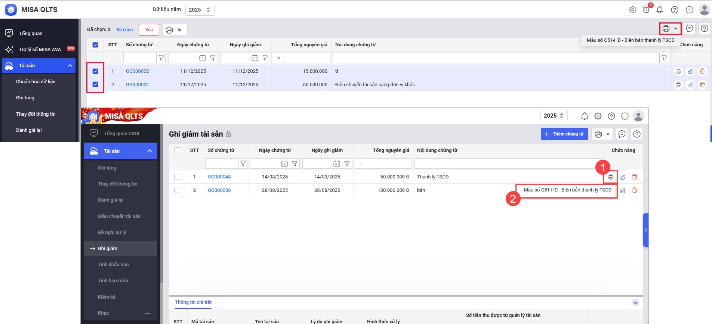The image size is (712, 324).
Task: Delete voucher GG000002 using trash icon
Action: (702, 71)
